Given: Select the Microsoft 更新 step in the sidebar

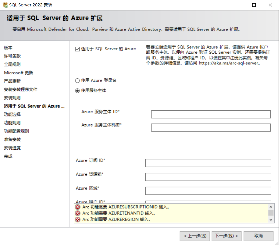Looking at the screenshot, I should tap(19, 73).
